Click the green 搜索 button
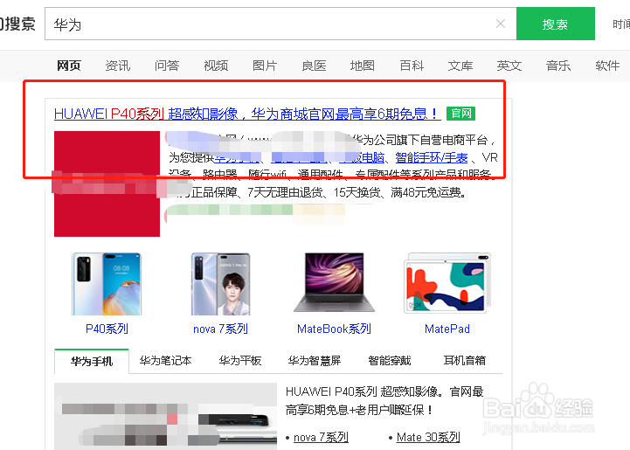The height and width of the screenshot is (450, 630). (x=555, y=24)
